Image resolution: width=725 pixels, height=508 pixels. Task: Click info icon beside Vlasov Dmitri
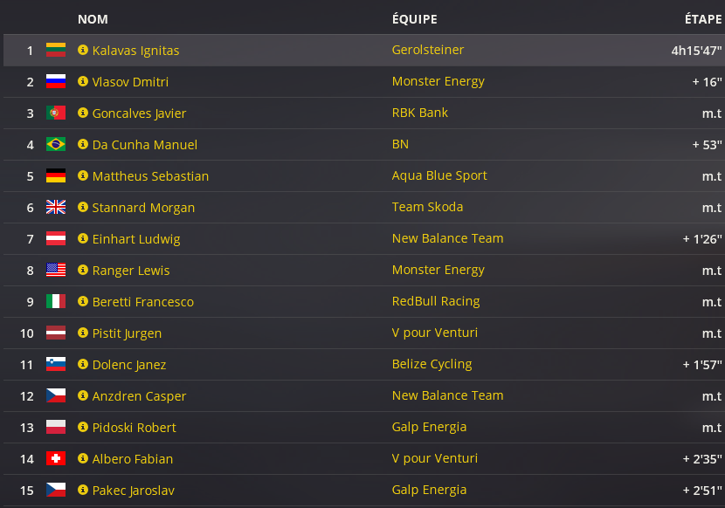click(x=83, y=82)
